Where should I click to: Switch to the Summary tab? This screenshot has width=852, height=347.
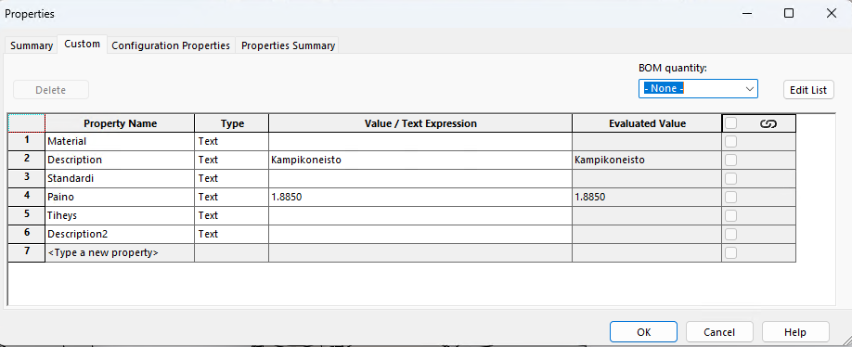(x=32, y=45)
